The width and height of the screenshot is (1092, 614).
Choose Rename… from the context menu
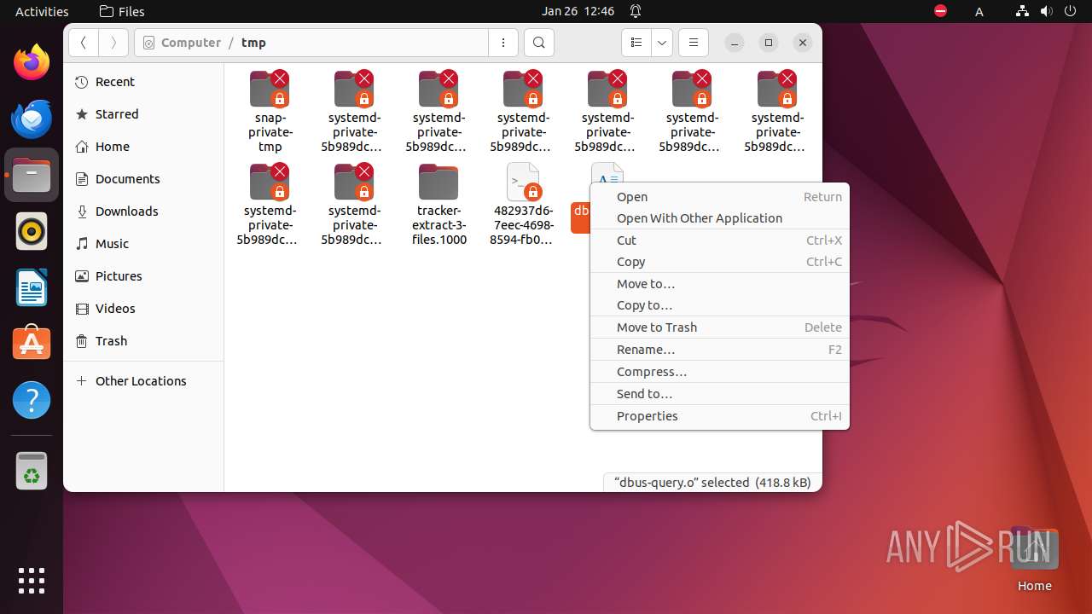(719, 350)
